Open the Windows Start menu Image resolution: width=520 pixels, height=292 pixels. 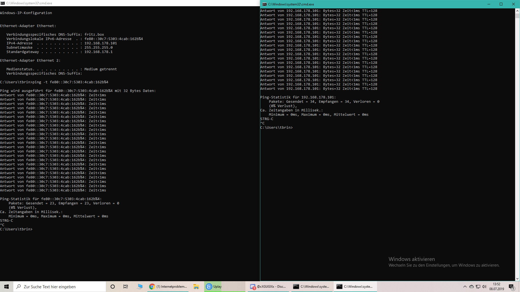pos(6,286)
